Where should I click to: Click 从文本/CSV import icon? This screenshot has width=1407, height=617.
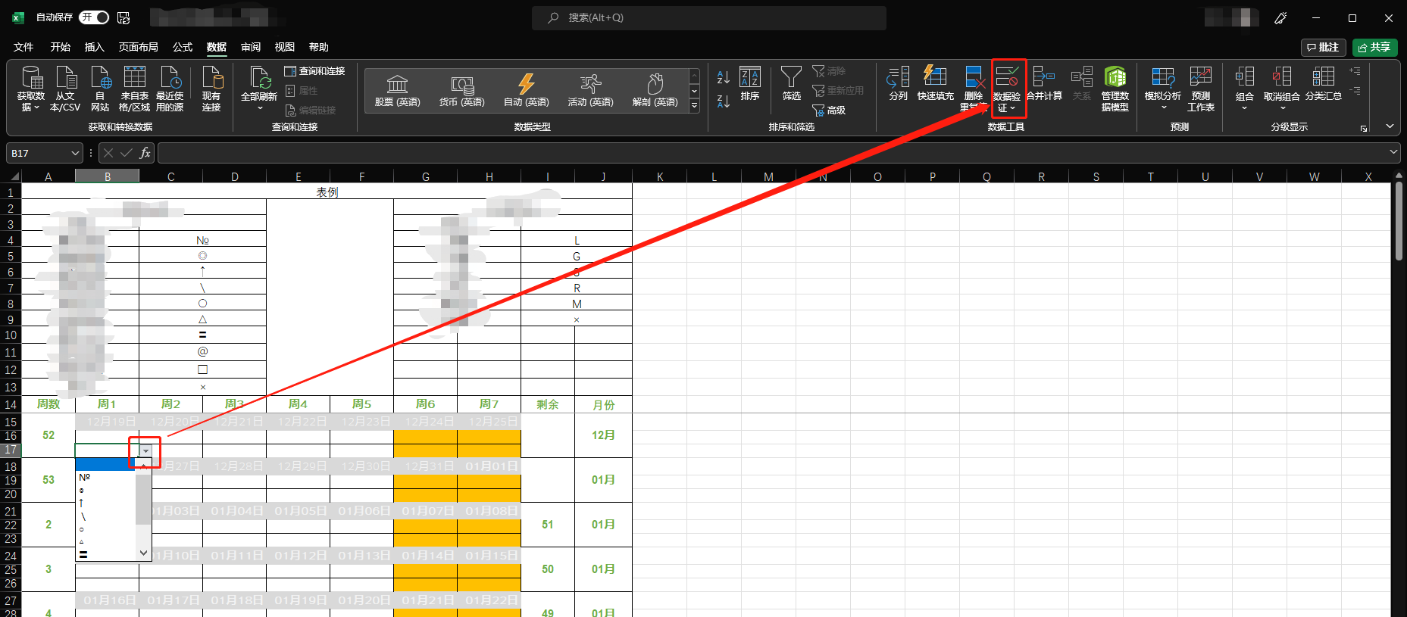[65, 89]
